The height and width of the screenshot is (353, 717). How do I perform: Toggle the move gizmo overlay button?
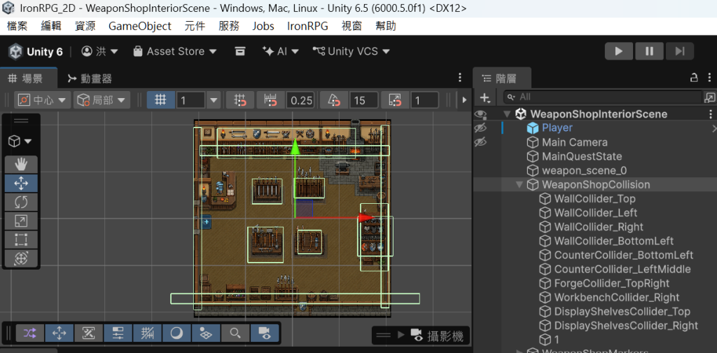60,333
